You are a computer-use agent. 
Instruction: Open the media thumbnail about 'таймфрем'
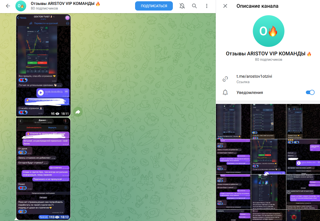point(303,192)
